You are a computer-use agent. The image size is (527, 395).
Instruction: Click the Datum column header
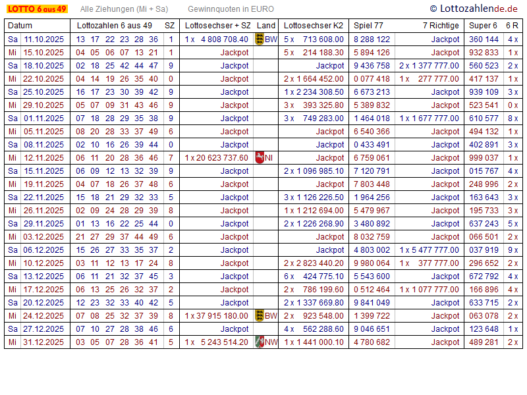(20, 25)
